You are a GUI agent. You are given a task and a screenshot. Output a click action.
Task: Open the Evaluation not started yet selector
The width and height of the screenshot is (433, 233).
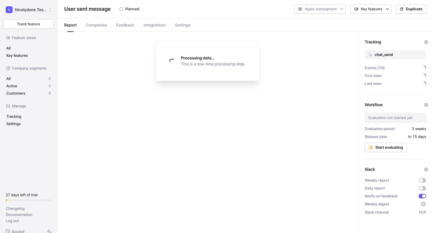click(395, 118)
